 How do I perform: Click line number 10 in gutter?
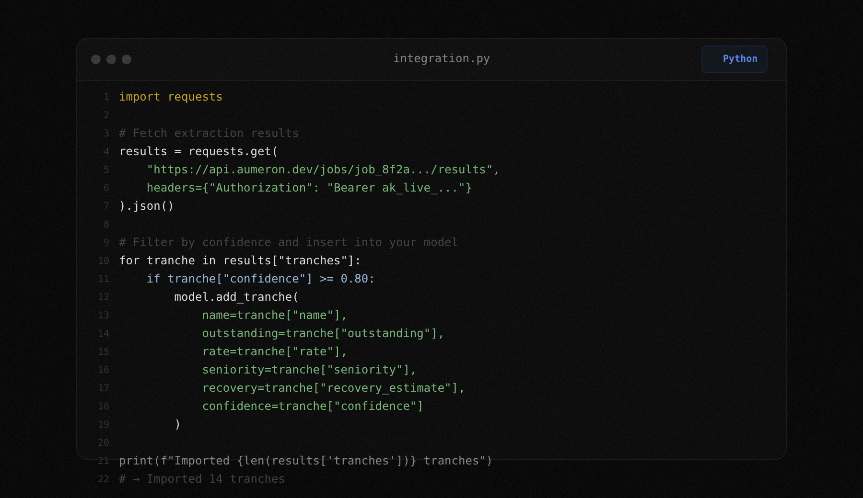104,260
